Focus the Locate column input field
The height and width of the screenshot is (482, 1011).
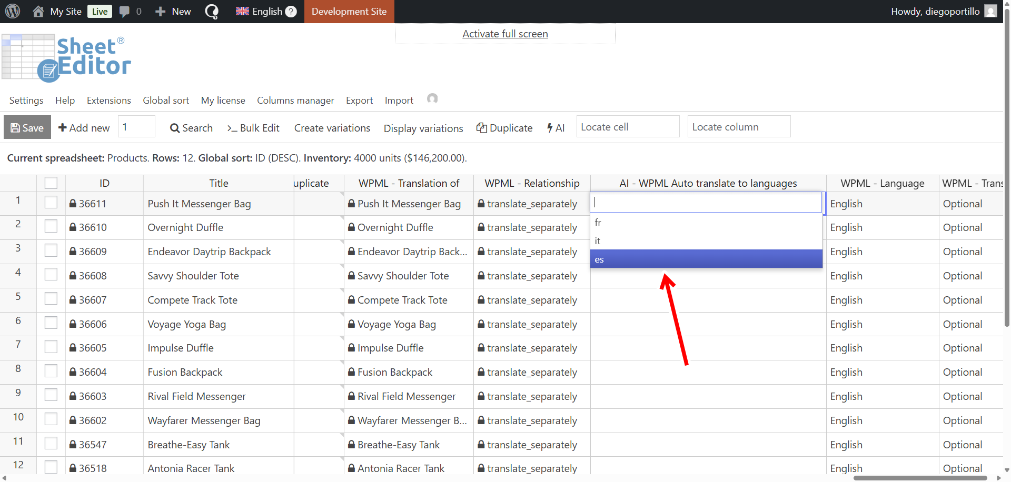[x=738, y=127]
